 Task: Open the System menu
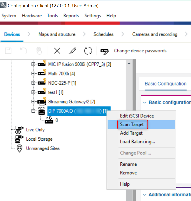point(9,16)
